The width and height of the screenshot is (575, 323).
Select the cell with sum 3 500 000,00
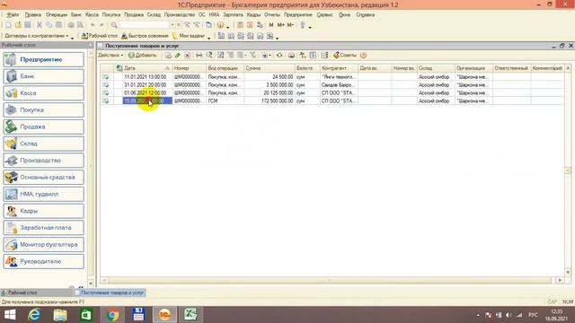click(x=270, y=85)
